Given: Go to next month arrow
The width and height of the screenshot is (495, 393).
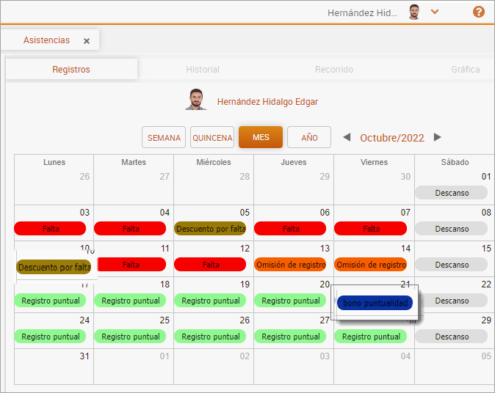Looking at the screenshot, I should pos(438,137).
